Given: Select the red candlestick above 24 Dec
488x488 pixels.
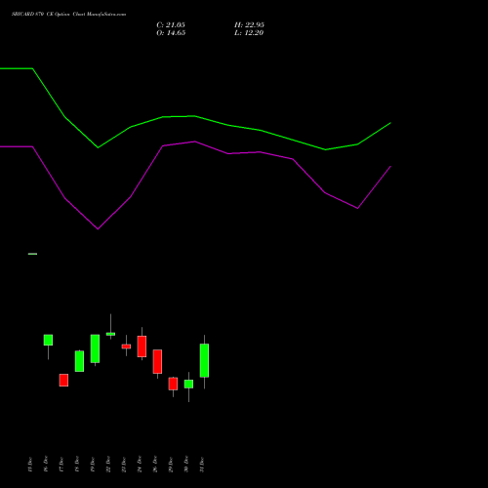Looking at the screenshot, I should point(142,346).
